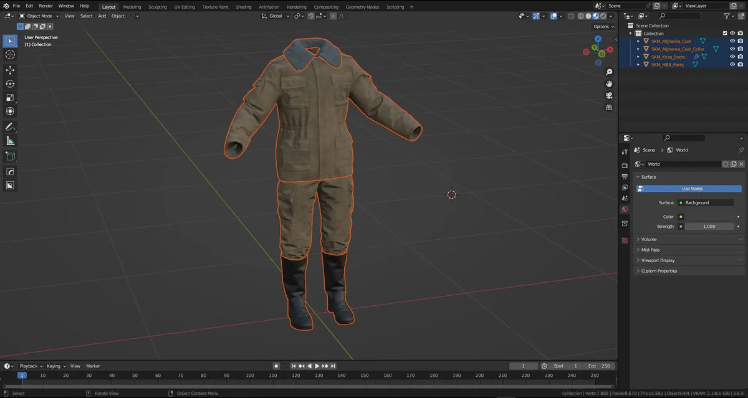This screenshot has height=398, width=748.
Task: Switch perspective/orthographic with grid gizmo
Action: [x=609, y=107]
